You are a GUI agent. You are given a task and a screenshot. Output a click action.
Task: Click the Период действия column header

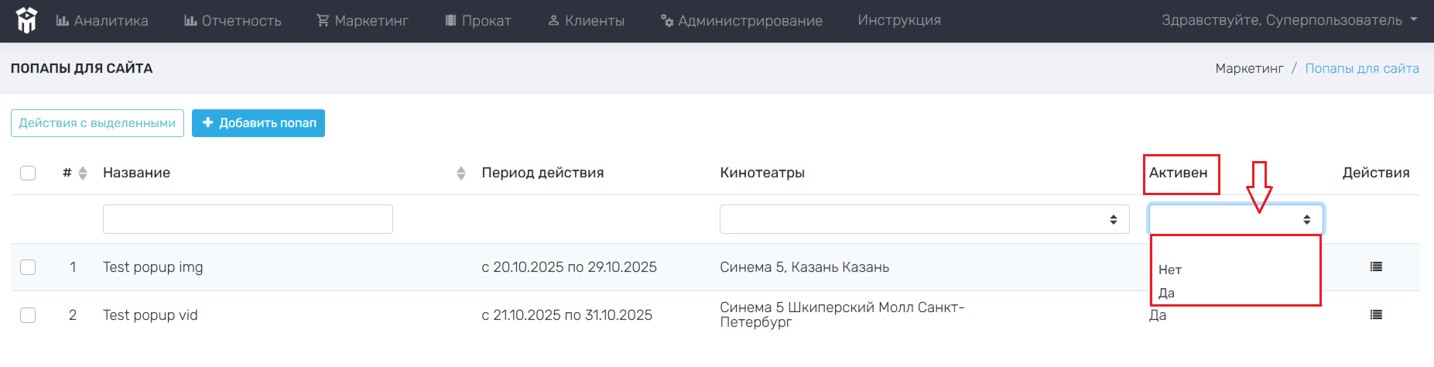point(542,173)
